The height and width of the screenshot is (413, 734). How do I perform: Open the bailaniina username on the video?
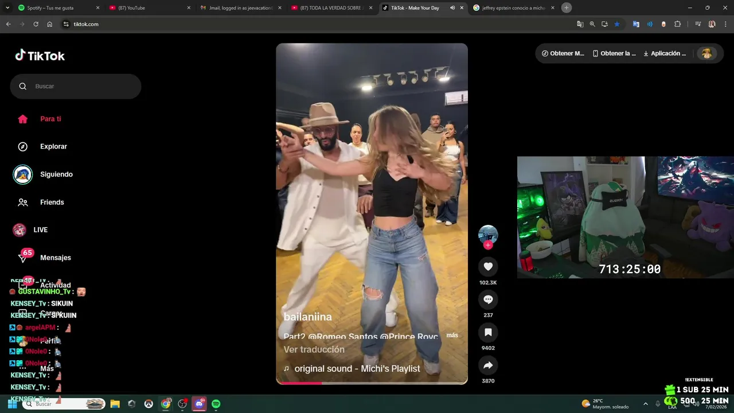pyautogui.click(x=307, y=317)
